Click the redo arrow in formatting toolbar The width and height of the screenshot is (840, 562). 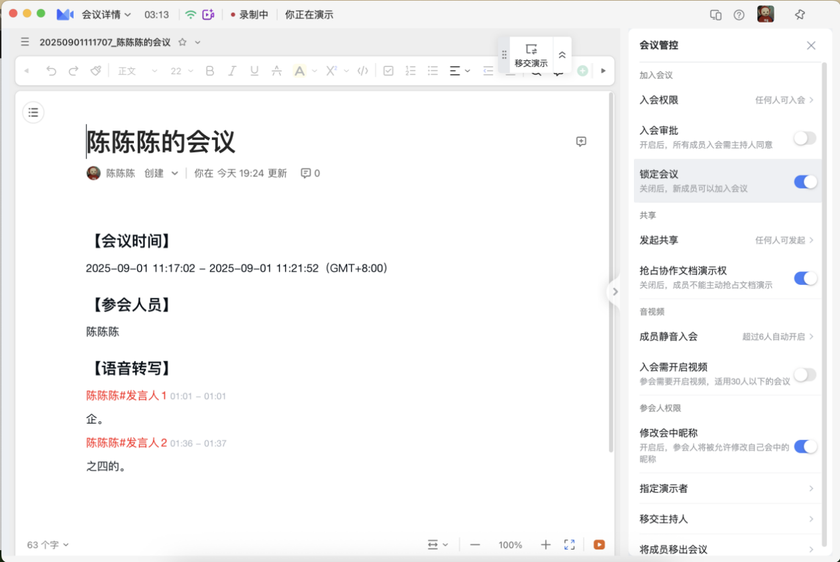(74, 71)
